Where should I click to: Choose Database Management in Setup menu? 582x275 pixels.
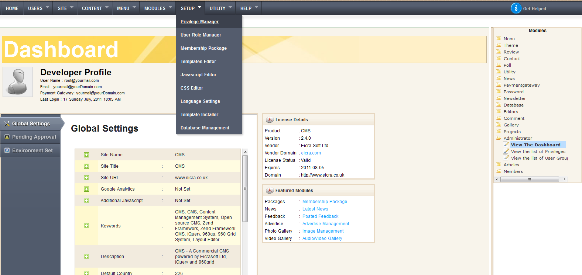click(x=205, y=128)
